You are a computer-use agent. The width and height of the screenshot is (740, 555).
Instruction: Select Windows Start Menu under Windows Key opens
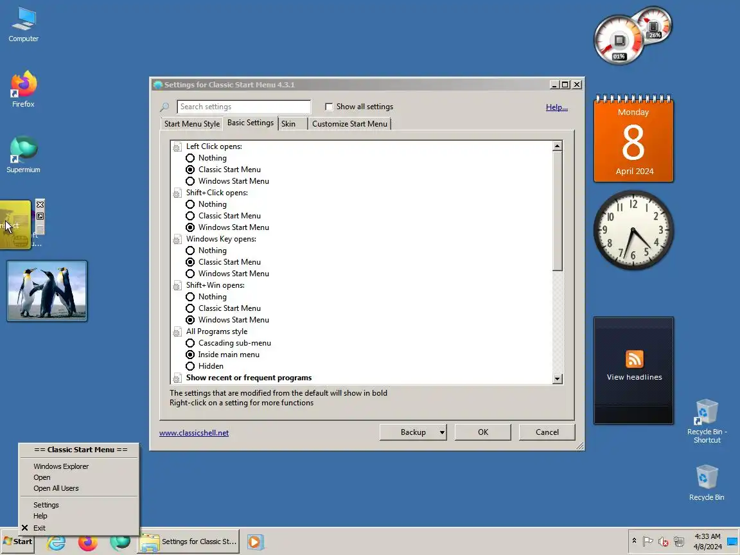[x=190, y=274]
